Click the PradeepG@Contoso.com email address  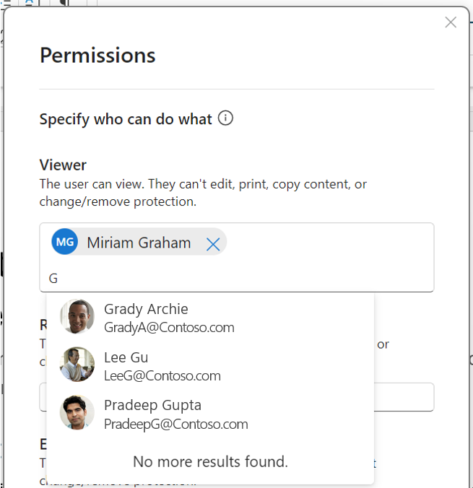[176, 424]
